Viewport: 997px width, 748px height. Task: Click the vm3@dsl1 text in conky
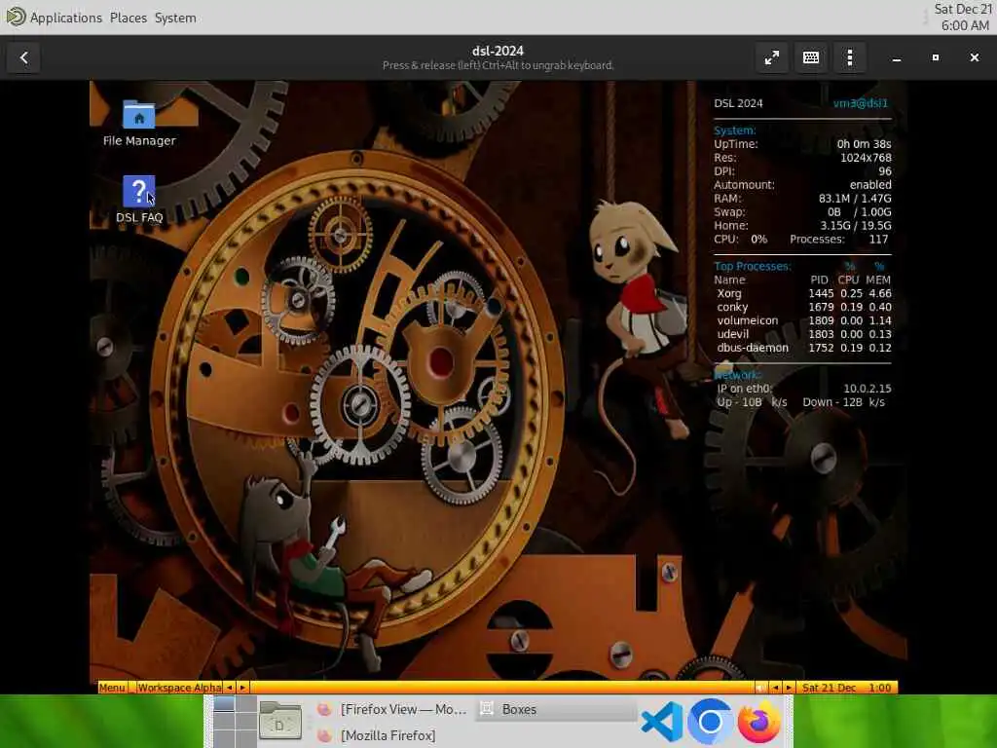pos(861,103)
